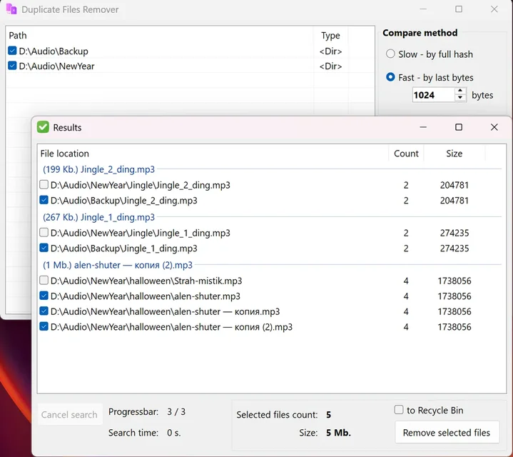513x457 pixels.
Task: Minimize the Results window
Action: point(423,127)
